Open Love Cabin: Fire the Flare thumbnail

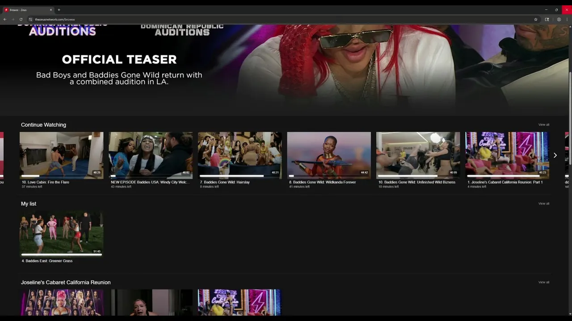pyautogui.click(x=61, y=155)
